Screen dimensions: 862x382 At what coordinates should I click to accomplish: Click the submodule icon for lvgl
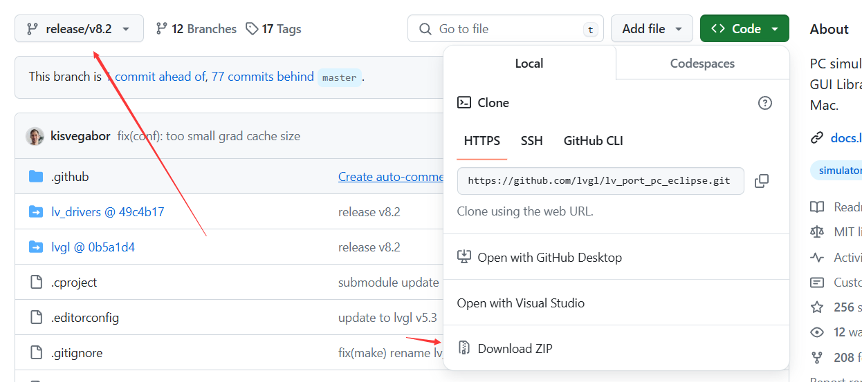[x=36, y=247]
